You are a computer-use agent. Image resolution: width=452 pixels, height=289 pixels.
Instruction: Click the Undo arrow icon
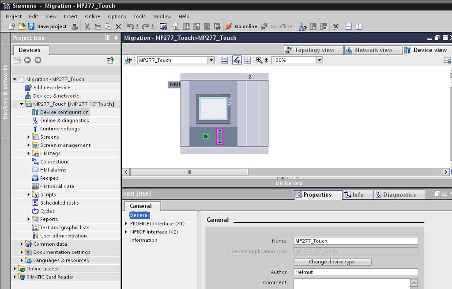point(130,26)
